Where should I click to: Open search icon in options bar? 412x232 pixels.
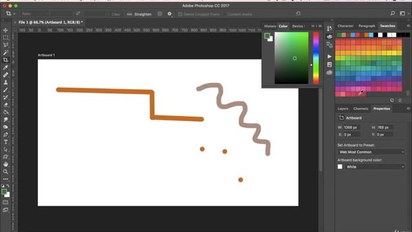pos(393,14)
